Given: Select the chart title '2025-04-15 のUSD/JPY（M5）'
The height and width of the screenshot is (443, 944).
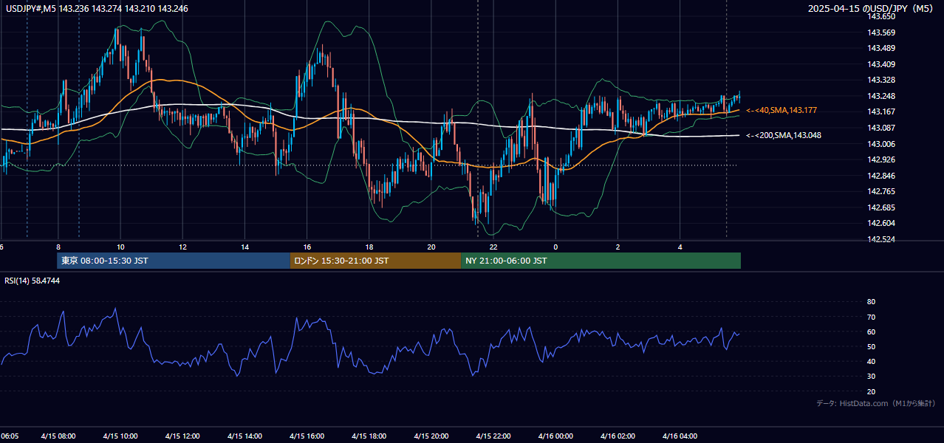Looking at the screenshot, I should 872,9.
